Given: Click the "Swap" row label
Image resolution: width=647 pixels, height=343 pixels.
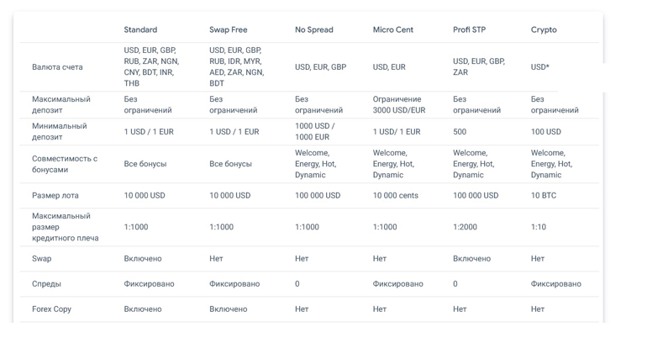Looking at the screenshot, I should [x=42, y=259].
